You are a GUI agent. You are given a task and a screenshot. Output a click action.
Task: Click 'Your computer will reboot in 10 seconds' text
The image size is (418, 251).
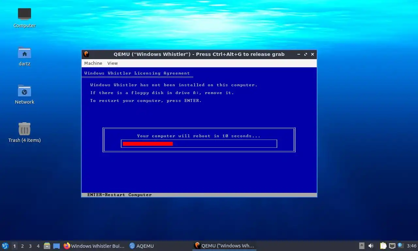(199, 136)
